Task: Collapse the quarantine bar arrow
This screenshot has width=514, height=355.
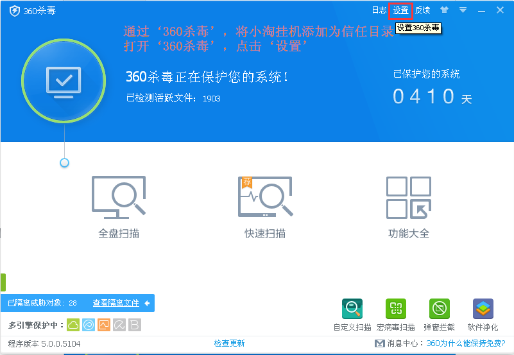Action: (147, 303)
